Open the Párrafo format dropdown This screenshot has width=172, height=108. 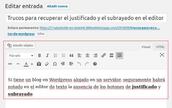[21, 56]
